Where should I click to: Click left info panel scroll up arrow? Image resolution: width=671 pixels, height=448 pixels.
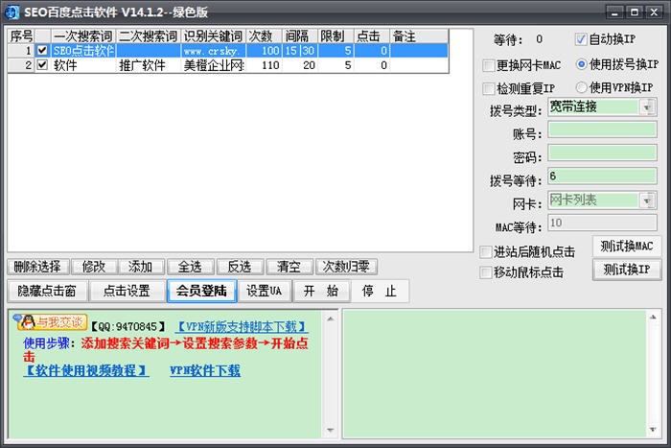331,318
